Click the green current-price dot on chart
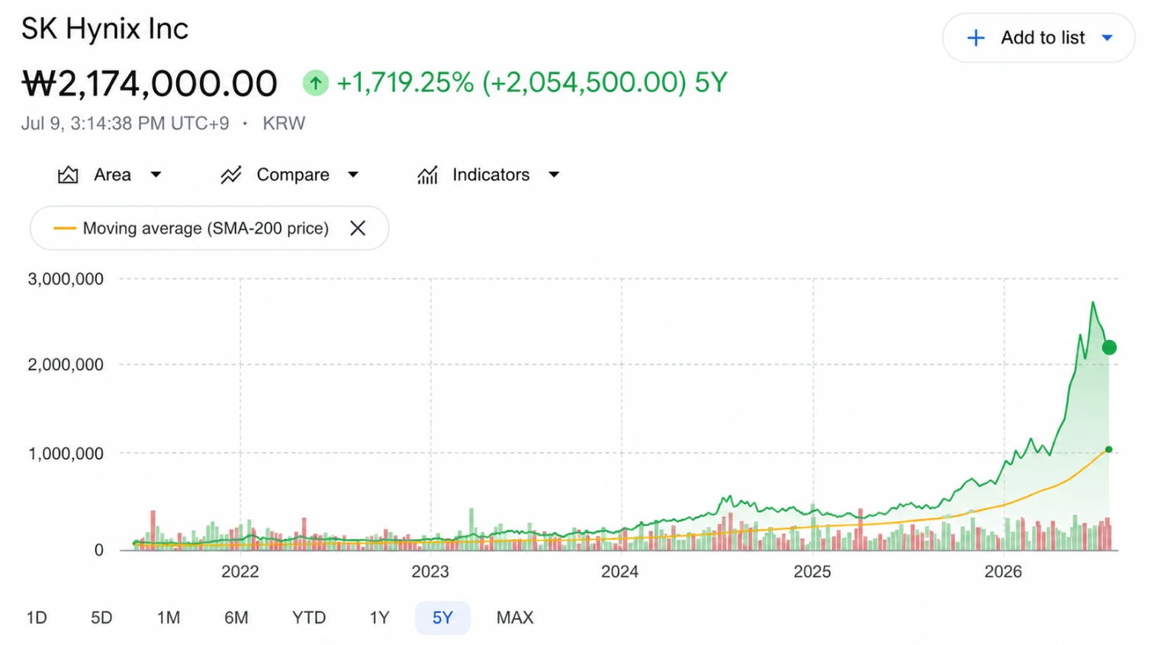This screenshot has width=1155, height=645. 1109,348
